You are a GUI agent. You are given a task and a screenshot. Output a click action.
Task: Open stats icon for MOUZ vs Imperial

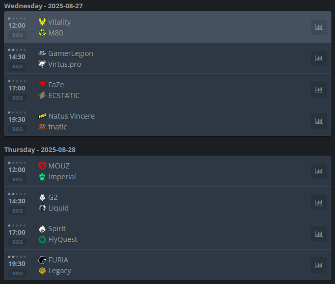(319, 172)
